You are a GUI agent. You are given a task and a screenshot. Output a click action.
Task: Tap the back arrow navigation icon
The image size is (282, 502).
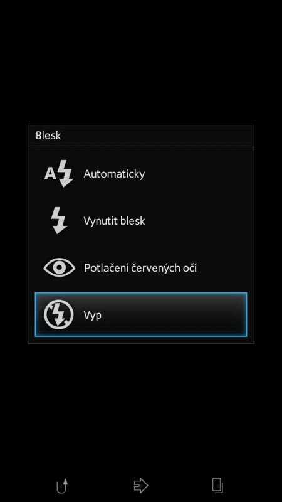(x=62, y=486)
